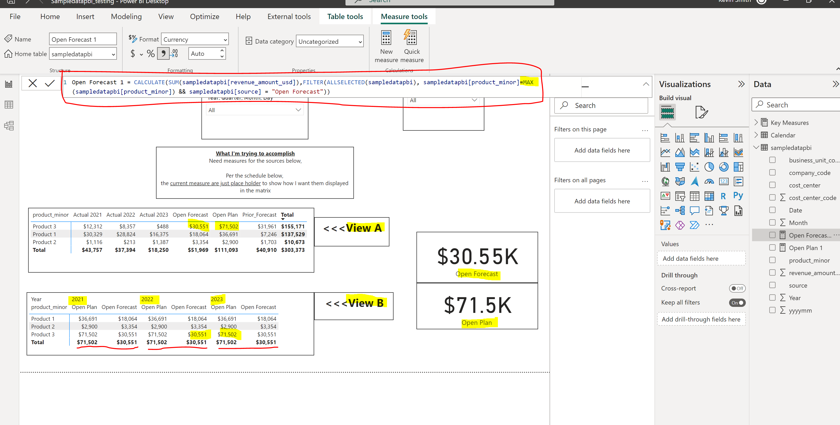Screen dimensions: 840x425
Task: Switch to Model view in sidebar
Action: (9, 126)
